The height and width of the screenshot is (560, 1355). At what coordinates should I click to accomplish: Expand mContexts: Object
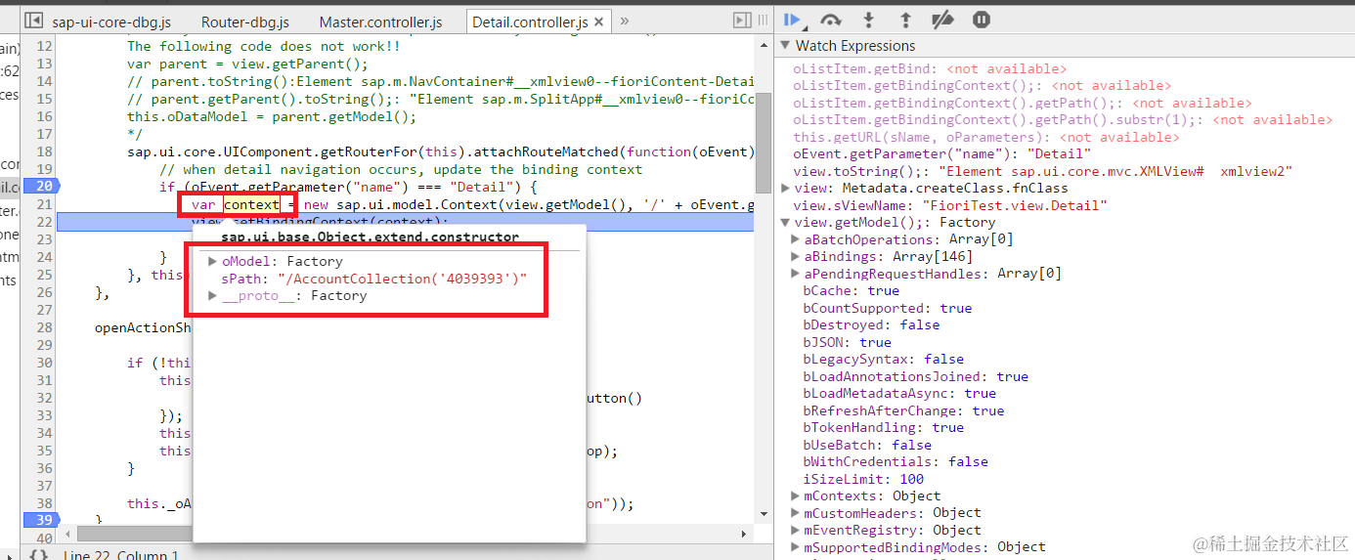796,496
